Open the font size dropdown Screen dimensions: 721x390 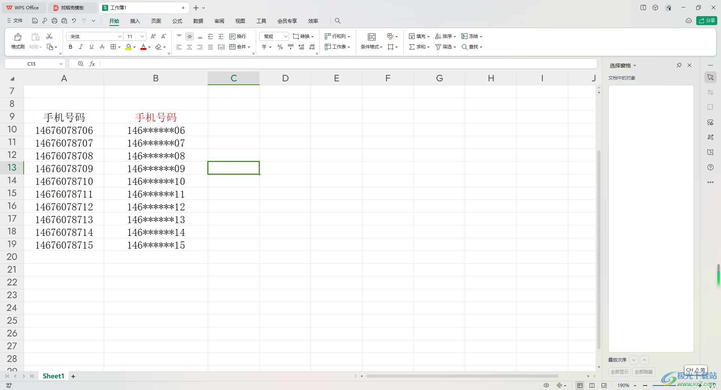click(142, 36)
